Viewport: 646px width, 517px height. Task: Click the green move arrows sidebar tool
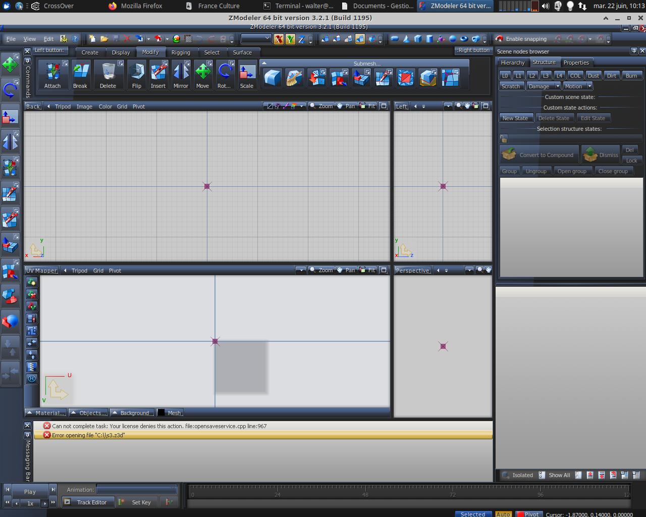[10, 65]
